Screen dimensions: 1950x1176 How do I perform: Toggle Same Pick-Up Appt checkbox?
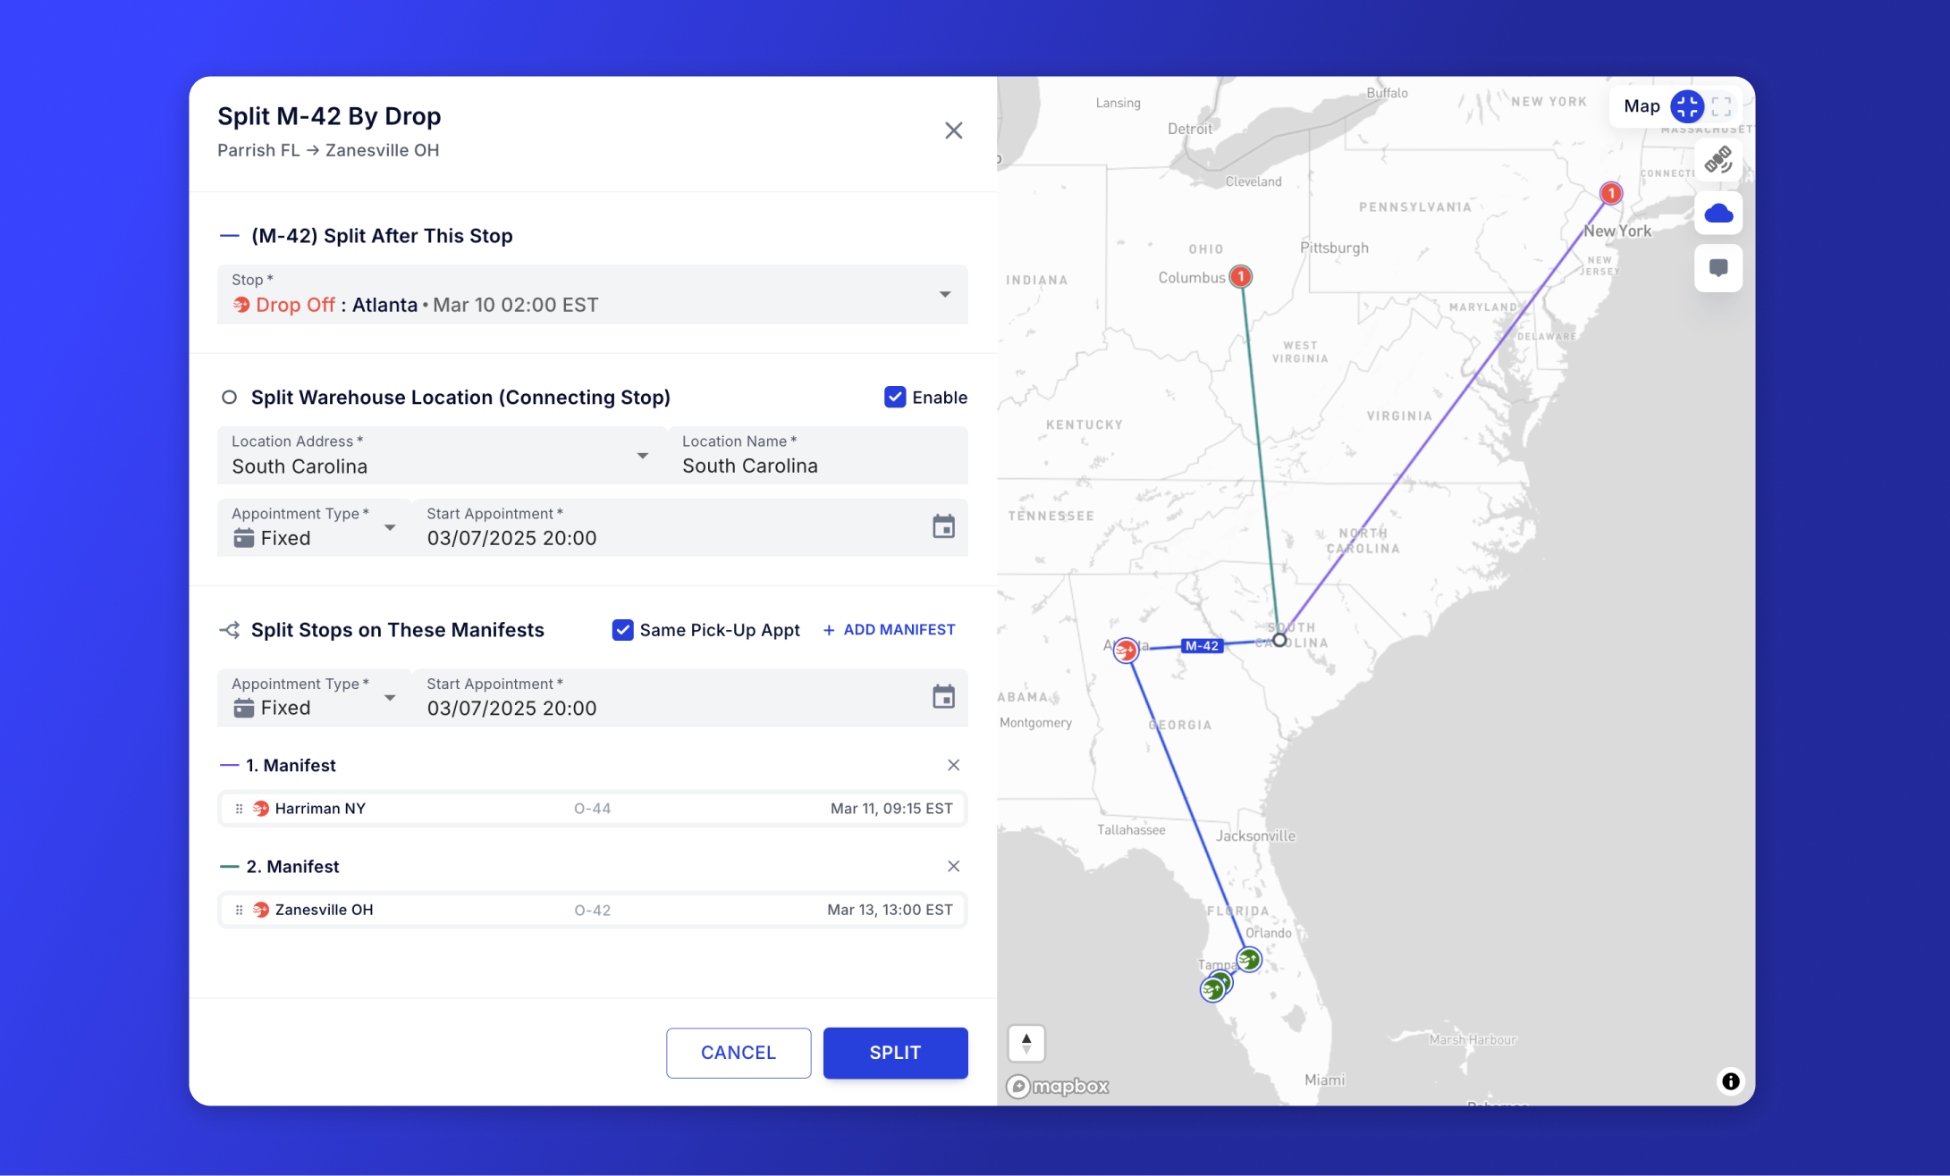(x=622, y=630)
